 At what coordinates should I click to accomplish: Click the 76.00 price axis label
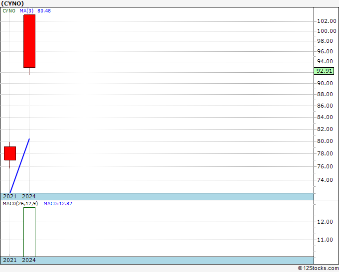pyautogui.click(x=325, y=166)
